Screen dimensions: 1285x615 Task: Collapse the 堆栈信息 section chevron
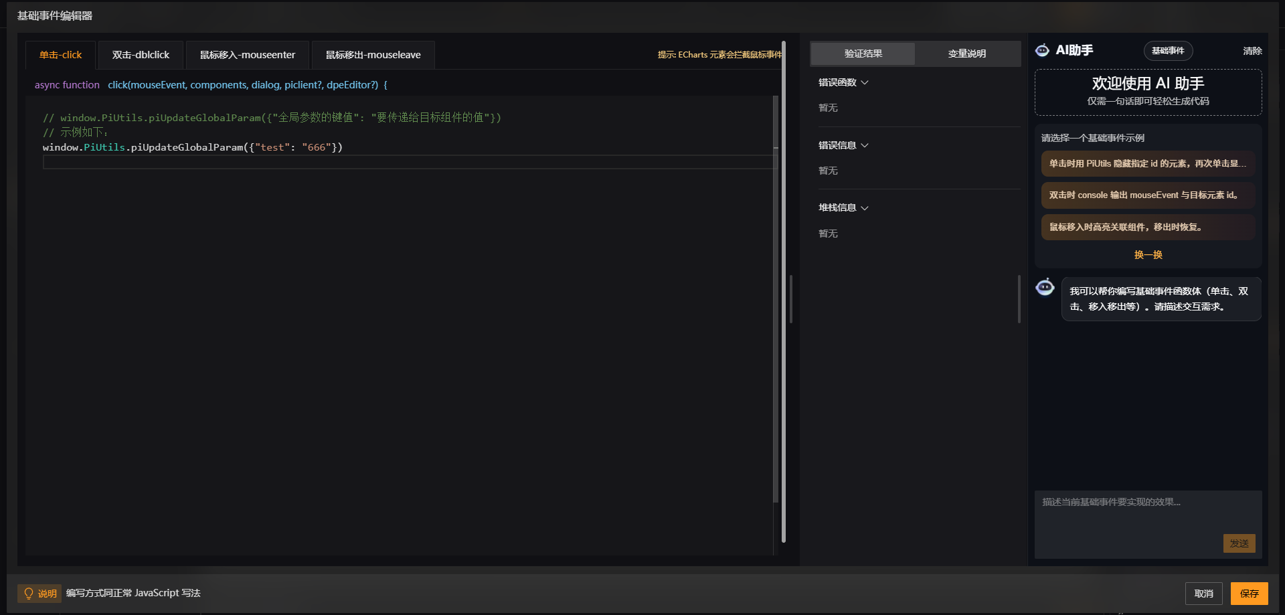pyautogui.click(x=865, y=208)
